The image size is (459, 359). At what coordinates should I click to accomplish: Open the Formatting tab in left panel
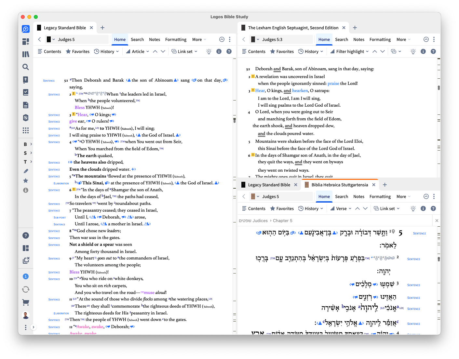tap(176, 39)
